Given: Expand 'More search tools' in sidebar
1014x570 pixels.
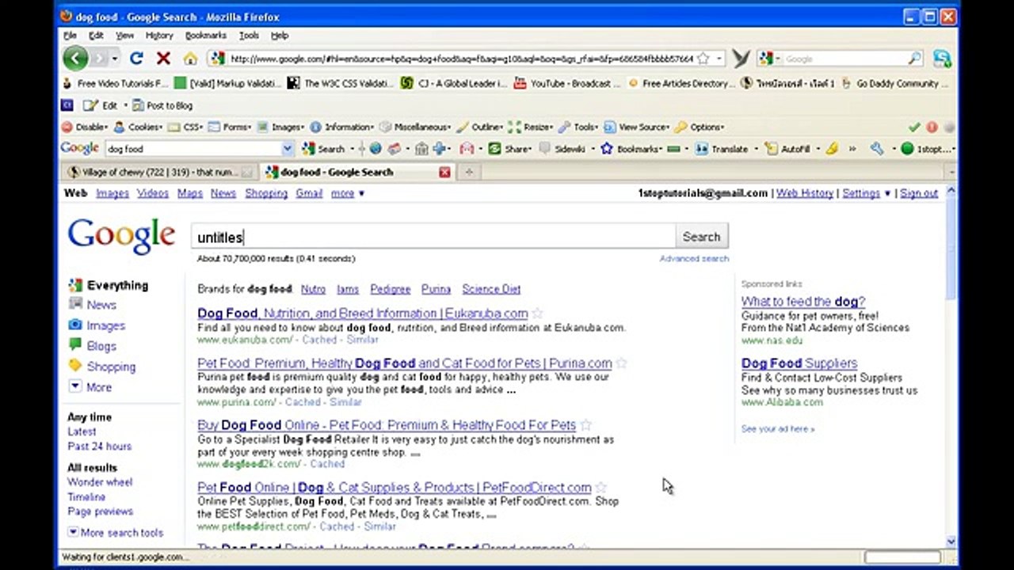Looking at the screenshot, I should click(x=116, y=533).
